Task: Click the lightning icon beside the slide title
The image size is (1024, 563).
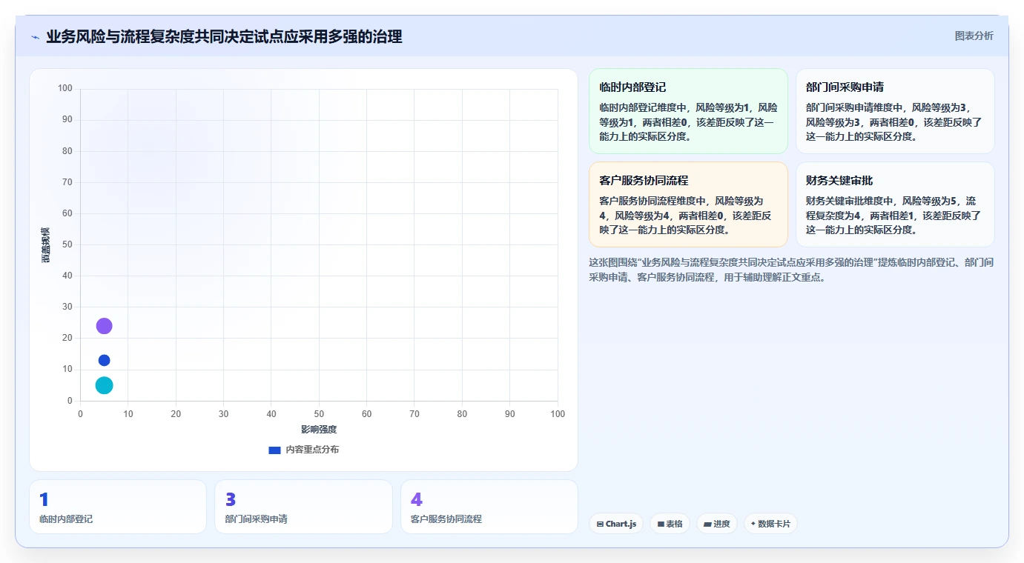Action: click(35, 36)
